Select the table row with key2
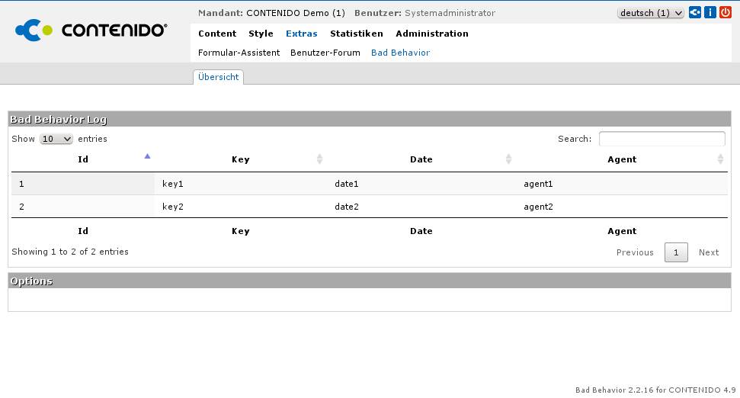Image resolution: width=740 pixels, height=398 pixels. click(x=369, y=207)
